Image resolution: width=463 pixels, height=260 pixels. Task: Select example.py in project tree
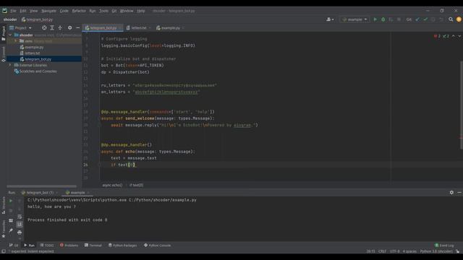(34, 47)
